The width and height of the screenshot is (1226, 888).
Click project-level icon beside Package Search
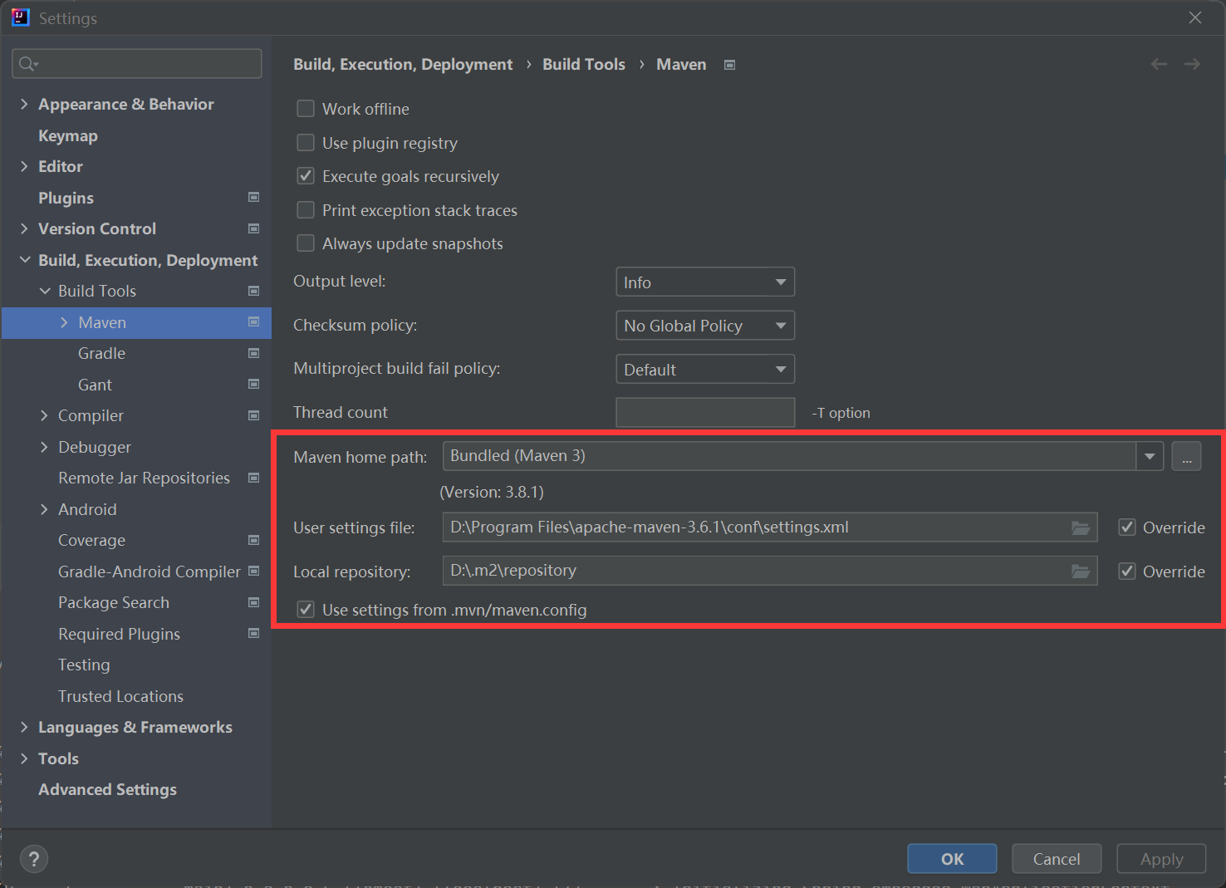pyautogui.click(x=254, y=602)
